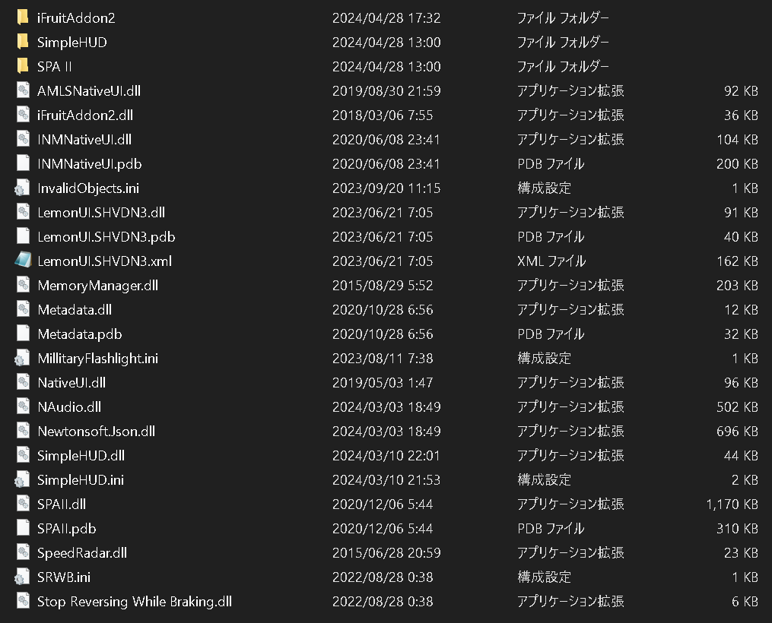Click the NAudio.dll file icon
772x623 pixels.
tap(23, 406)
